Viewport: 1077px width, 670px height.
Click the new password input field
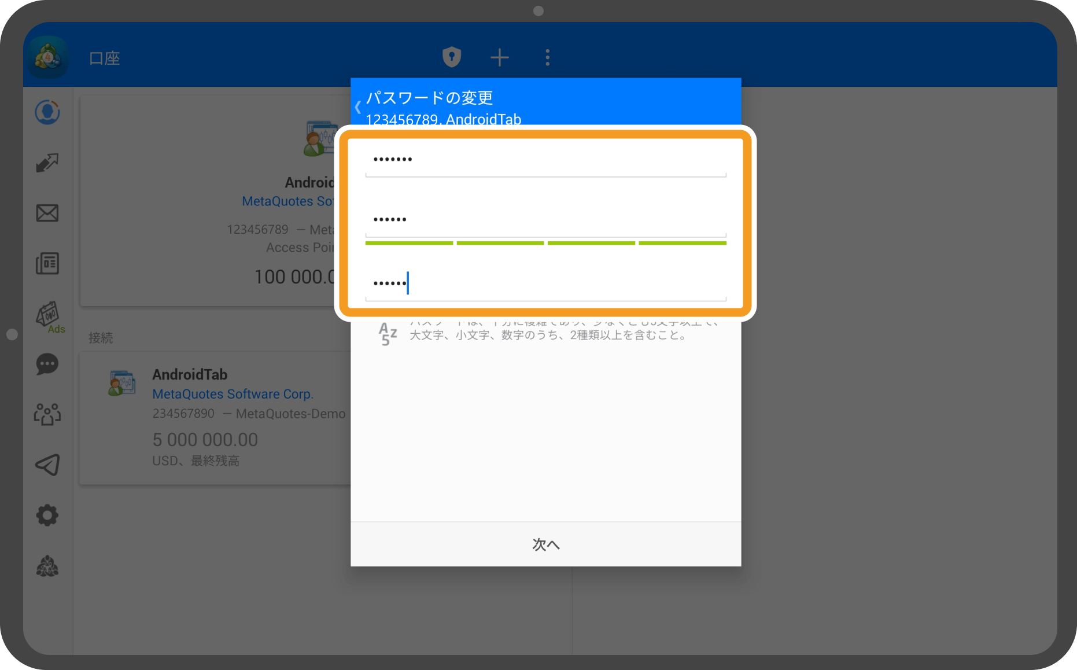[x=545, y=220]
